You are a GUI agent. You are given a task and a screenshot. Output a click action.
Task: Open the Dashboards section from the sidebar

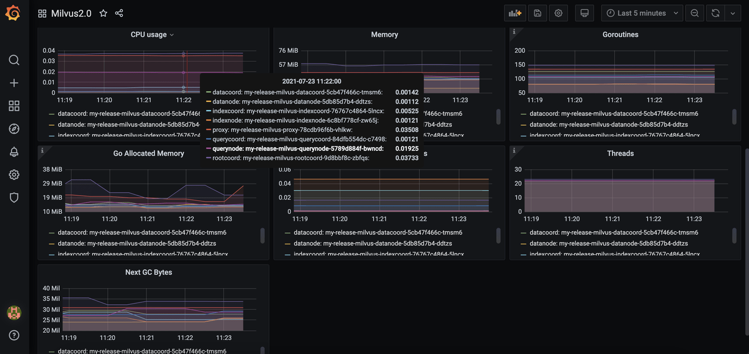pyautogui.click(x=14, y=105)
